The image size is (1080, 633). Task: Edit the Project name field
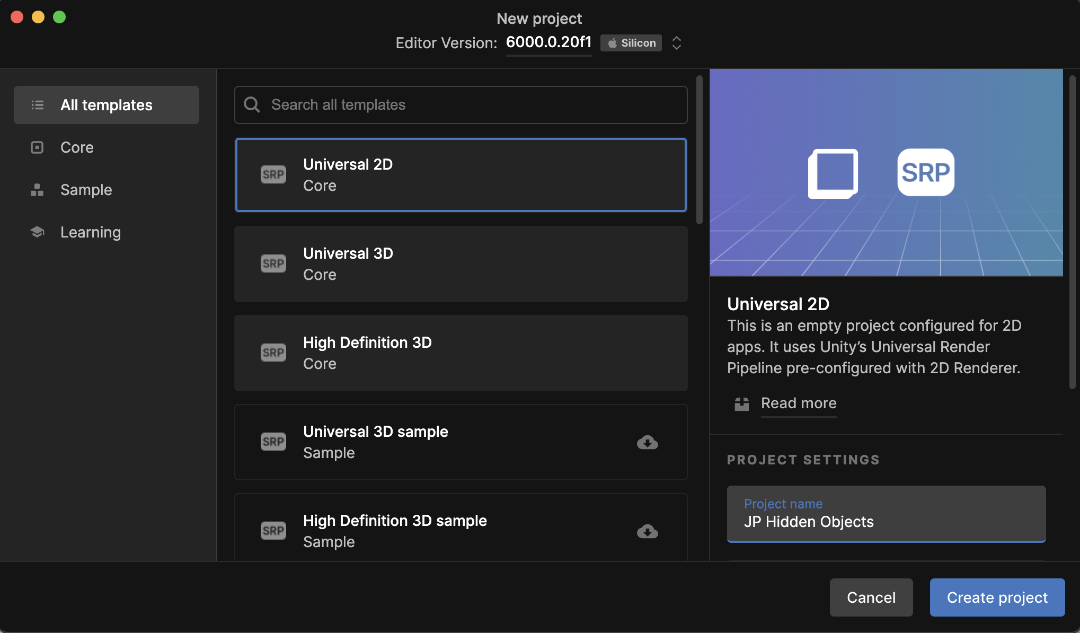tap(886, 514)
